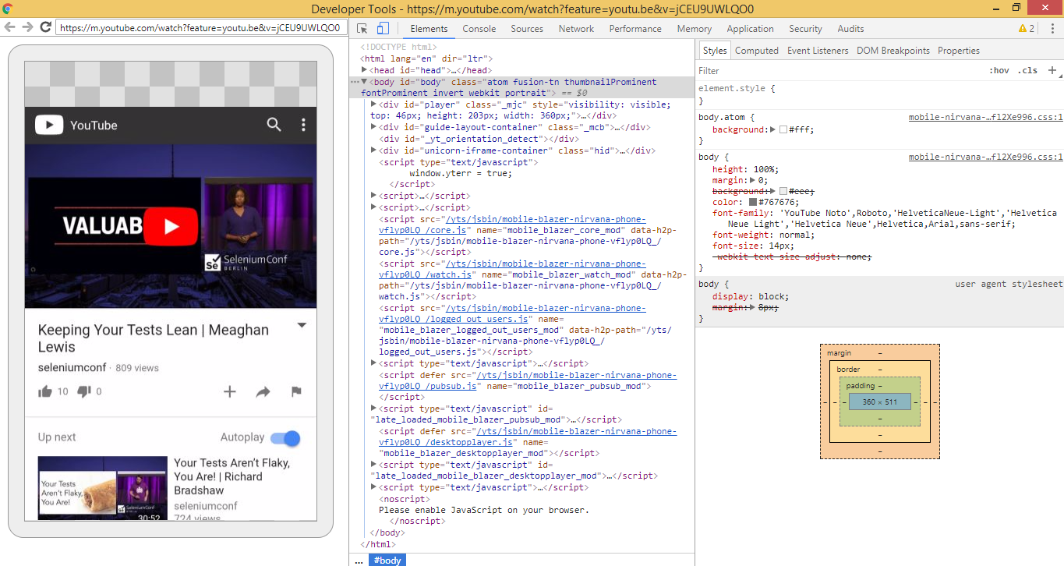
Task: Open YouTube search via magnifier icon
Action: tap(274, 125)
